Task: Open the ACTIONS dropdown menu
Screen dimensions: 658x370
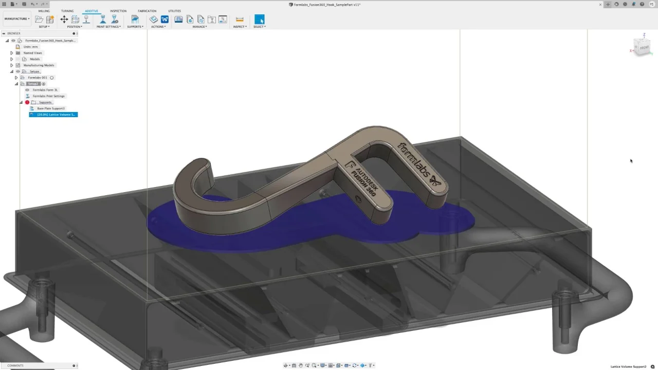Action: [158, 27]
